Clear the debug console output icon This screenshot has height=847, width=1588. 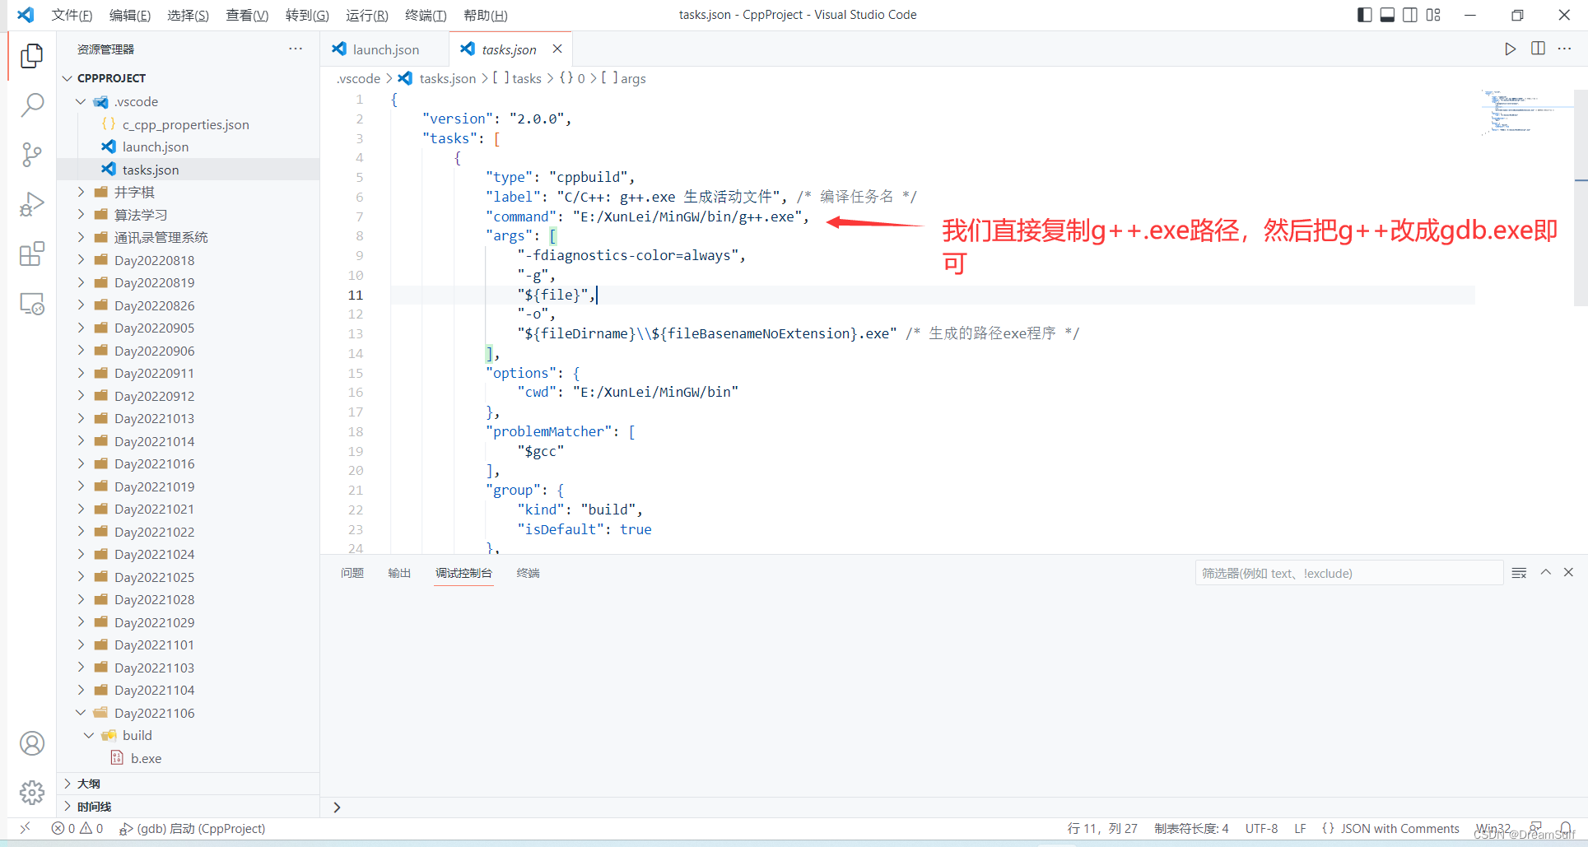(1520, 573)
